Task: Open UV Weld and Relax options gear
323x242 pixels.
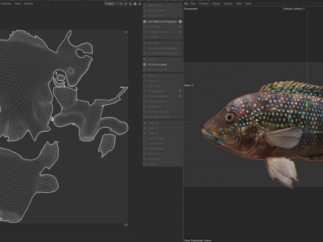Action: tap(180, 32)
